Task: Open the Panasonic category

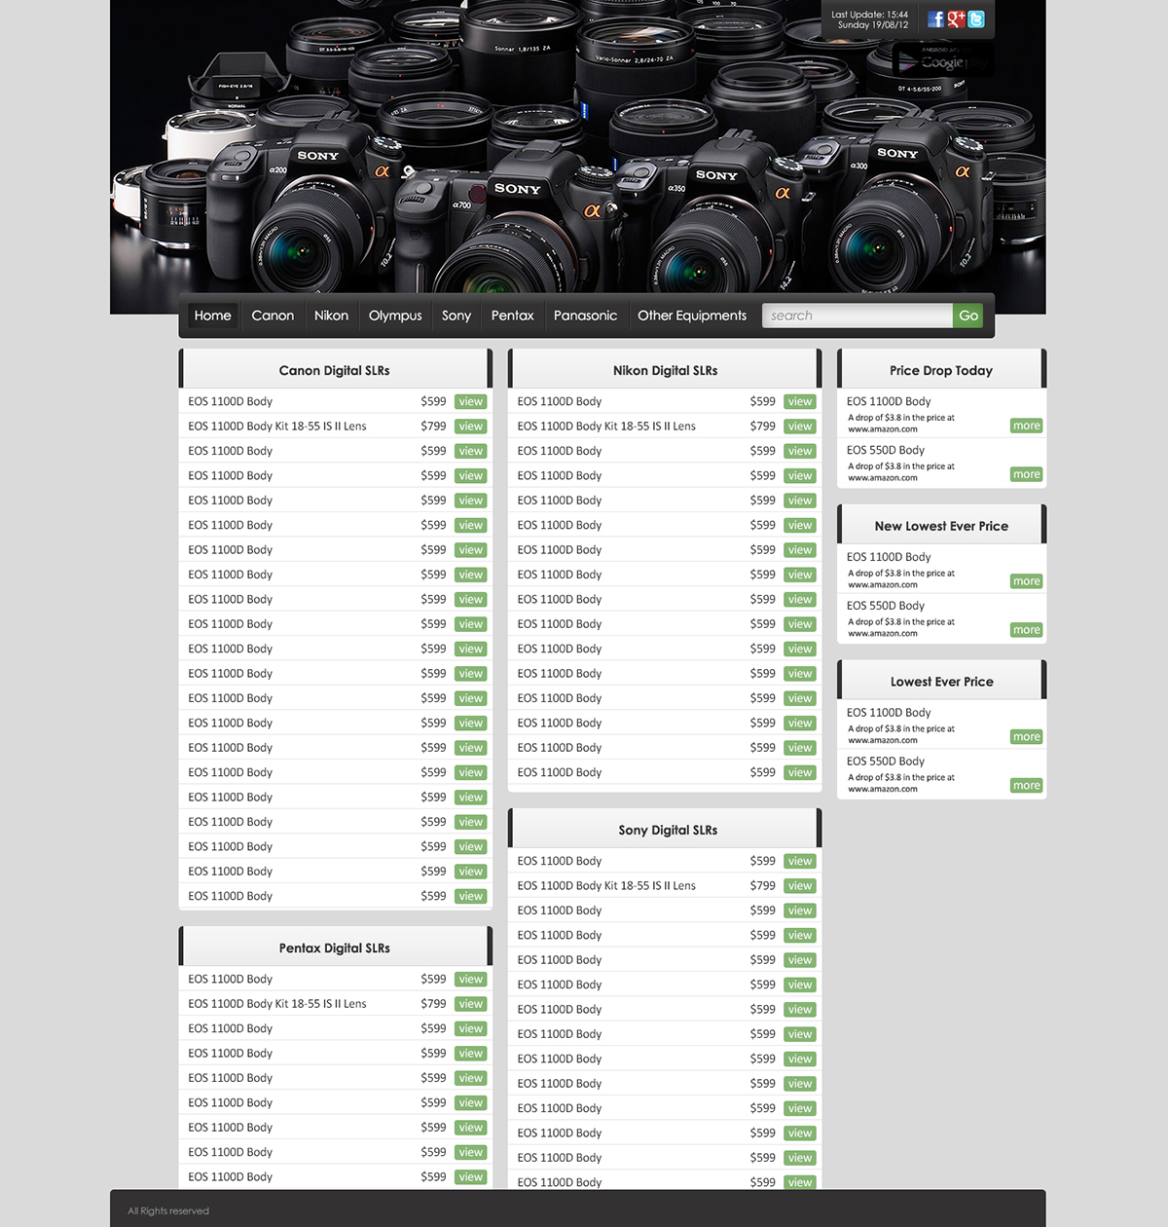Action: (585, 316)
